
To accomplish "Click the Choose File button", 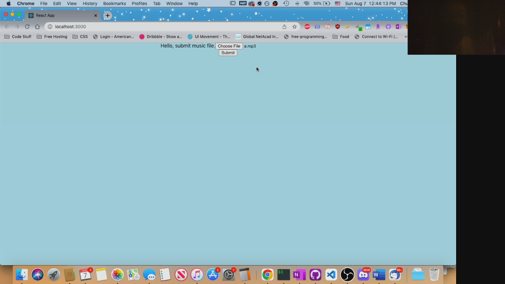I will point(229,46).
